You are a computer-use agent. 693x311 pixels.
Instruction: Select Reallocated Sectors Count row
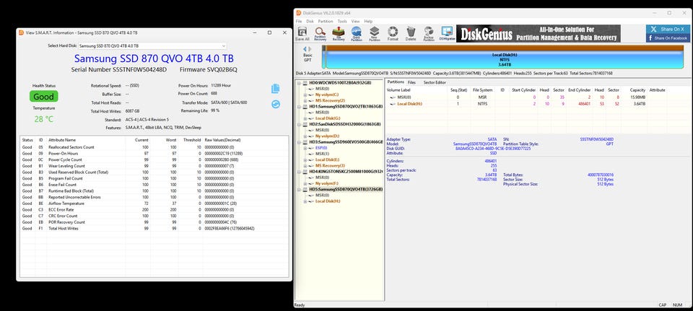coord(154,147)
